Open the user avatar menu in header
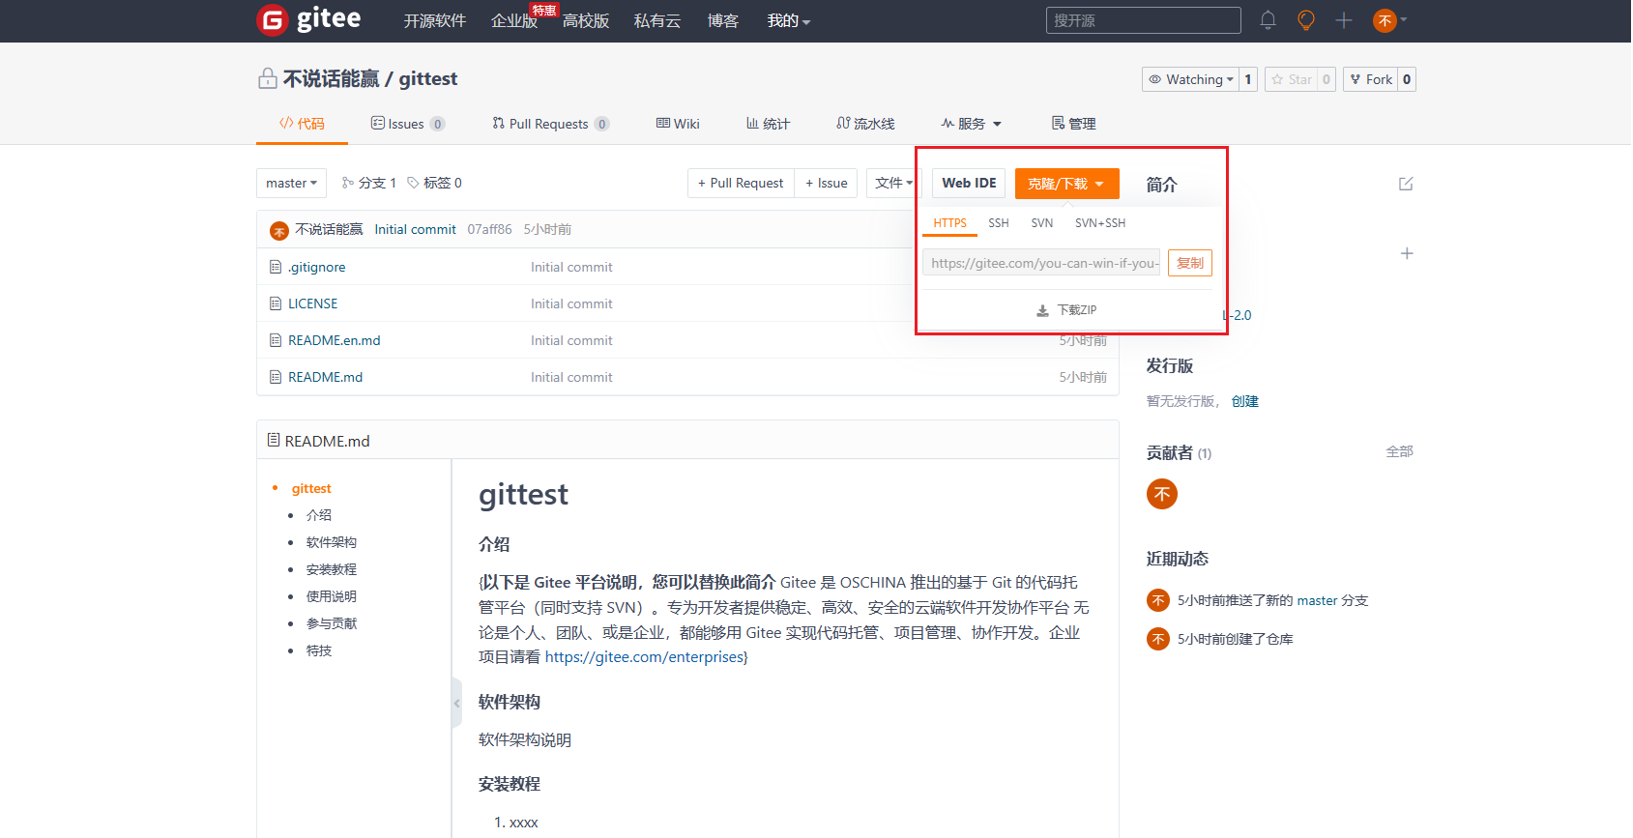This screenshot has height=838, width=1633. coord(1389,20)
